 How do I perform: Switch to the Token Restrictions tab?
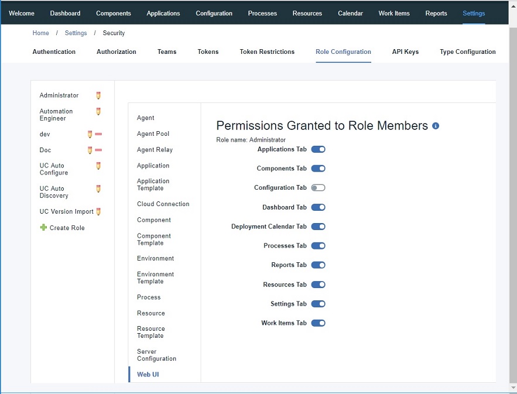(267, 52)
